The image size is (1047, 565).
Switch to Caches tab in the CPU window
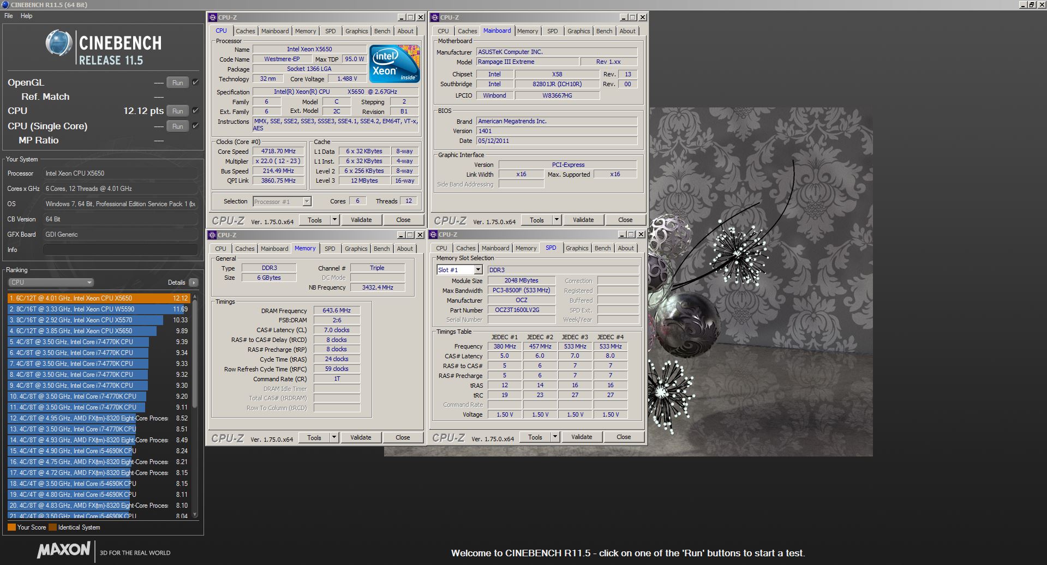tap(246, 31)
